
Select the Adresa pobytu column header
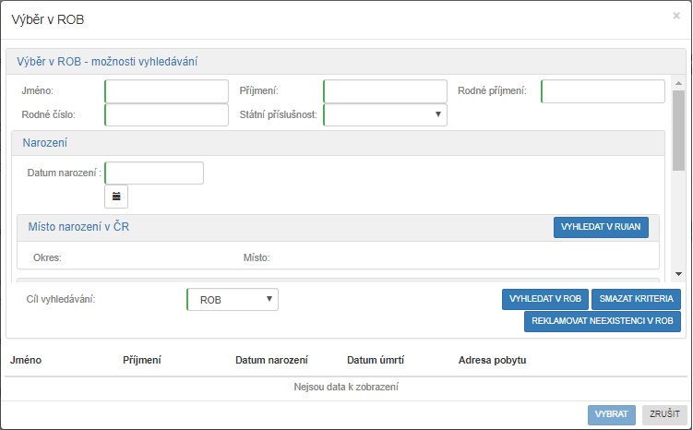tap(492, 360)
